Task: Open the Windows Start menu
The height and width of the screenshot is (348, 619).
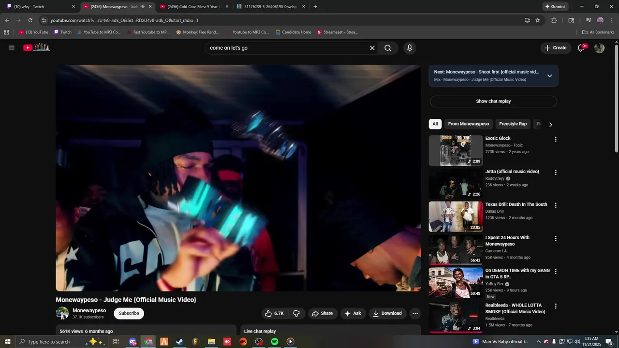Action: [x=7, y=342]
